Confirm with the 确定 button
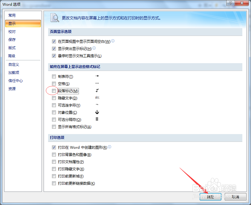 [x=210, y=197]
